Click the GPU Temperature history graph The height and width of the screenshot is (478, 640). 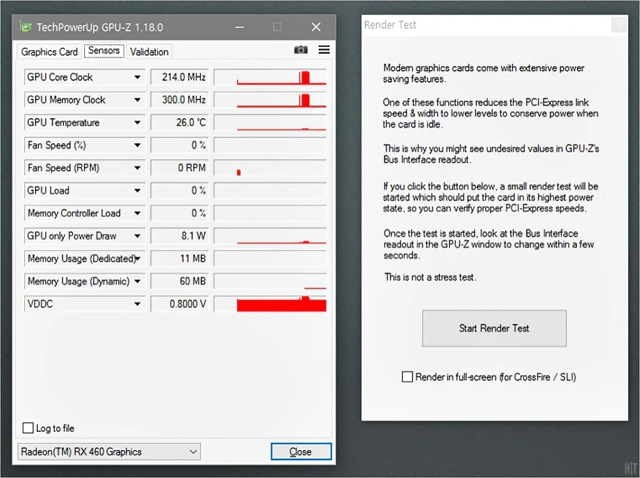click(x=270, y=122)
